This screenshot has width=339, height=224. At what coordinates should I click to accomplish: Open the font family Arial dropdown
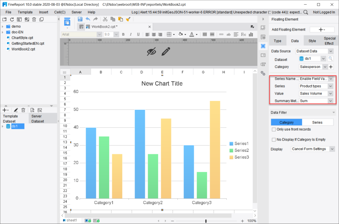[82, 34]
